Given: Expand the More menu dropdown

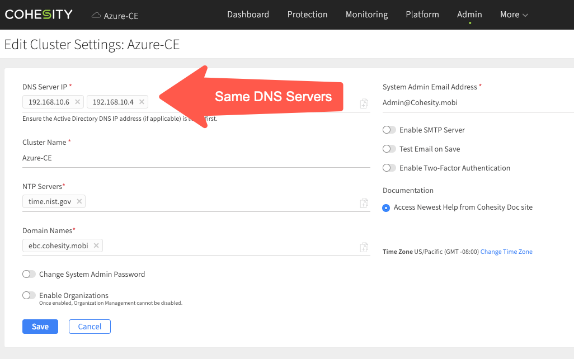Looking at the screenshot, I should (514, 15).
